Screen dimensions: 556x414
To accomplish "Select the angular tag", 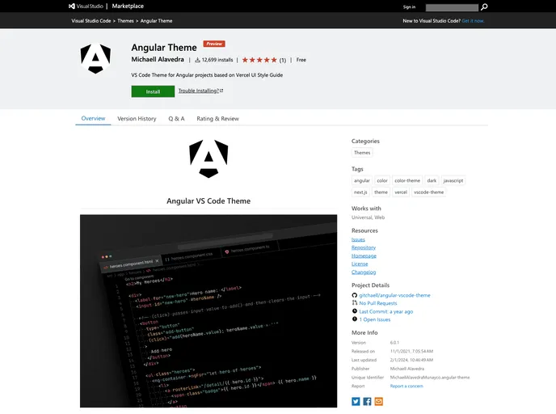I will tap(362, 180).
